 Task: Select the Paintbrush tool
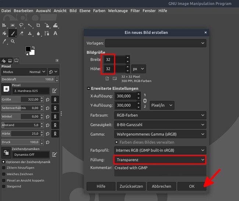13,33
